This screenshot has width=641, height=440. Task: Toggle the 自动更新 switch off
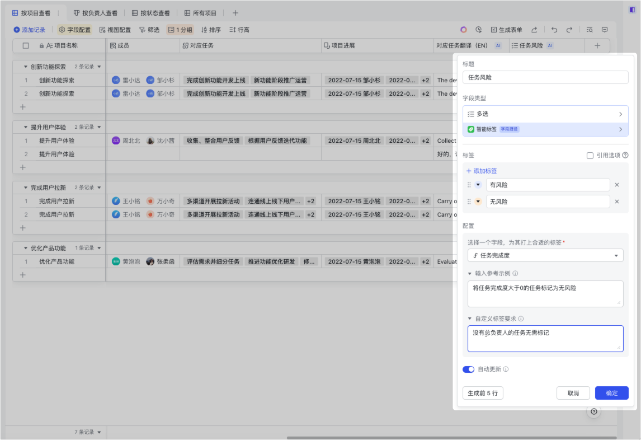(x=468, y=369)
